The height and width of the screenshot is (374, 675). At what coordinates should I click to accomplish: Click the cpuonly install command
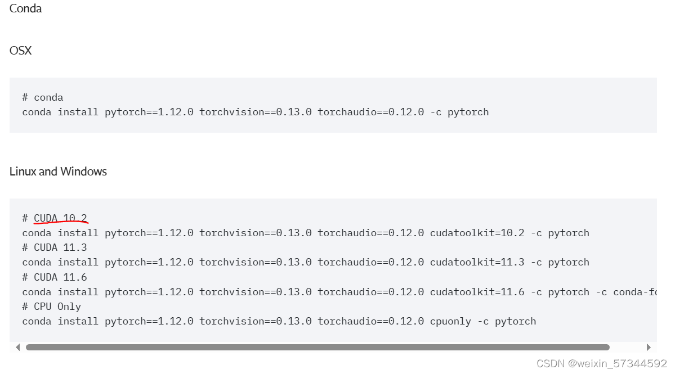(279, 321)
